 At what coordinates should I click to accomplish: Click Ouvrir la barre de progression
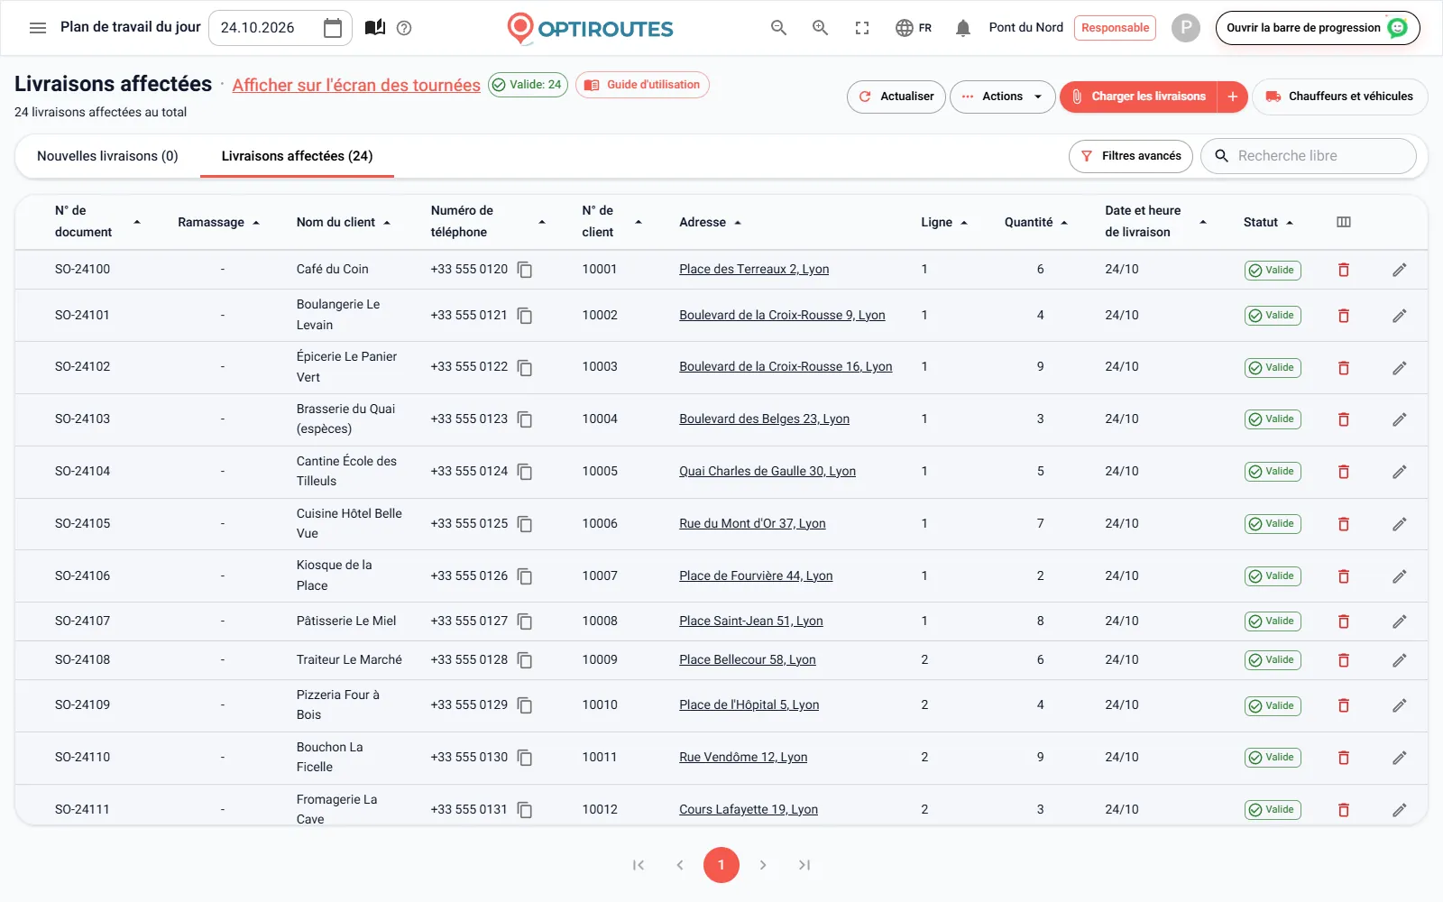(x=1318, y=28)
